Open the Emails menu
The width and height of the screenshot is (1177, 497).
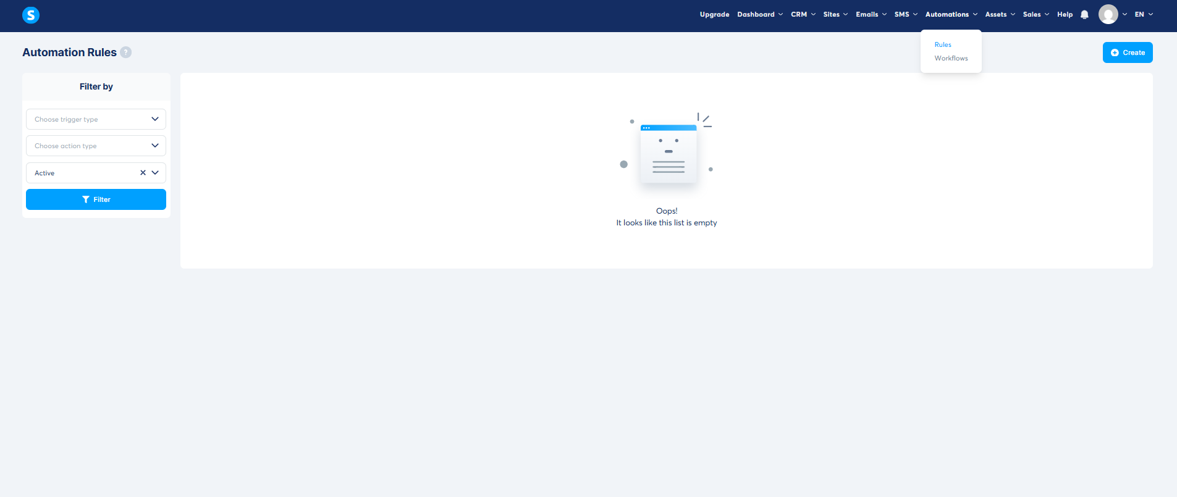pos(871,14)
